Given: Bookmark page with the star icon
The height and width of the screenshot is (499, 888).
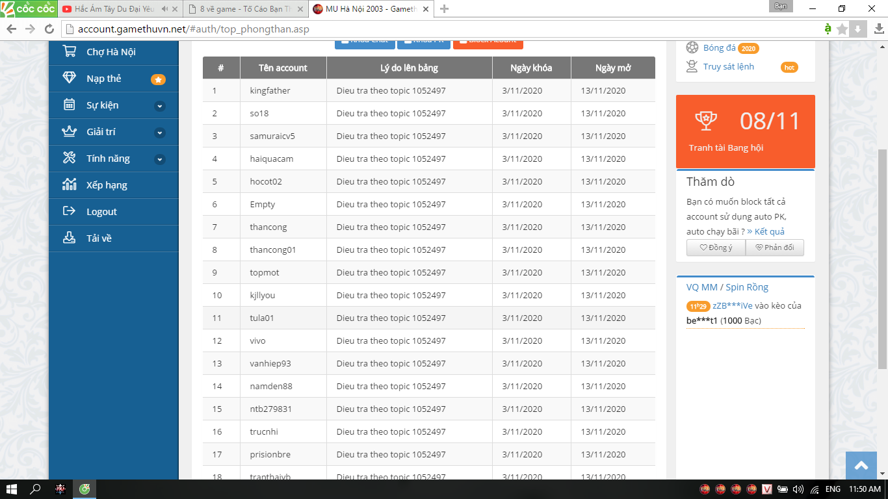Looking at the screenshot, I should (842, 29).
